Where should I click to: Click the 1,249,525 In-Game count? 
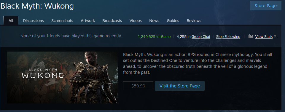[154, 37]
